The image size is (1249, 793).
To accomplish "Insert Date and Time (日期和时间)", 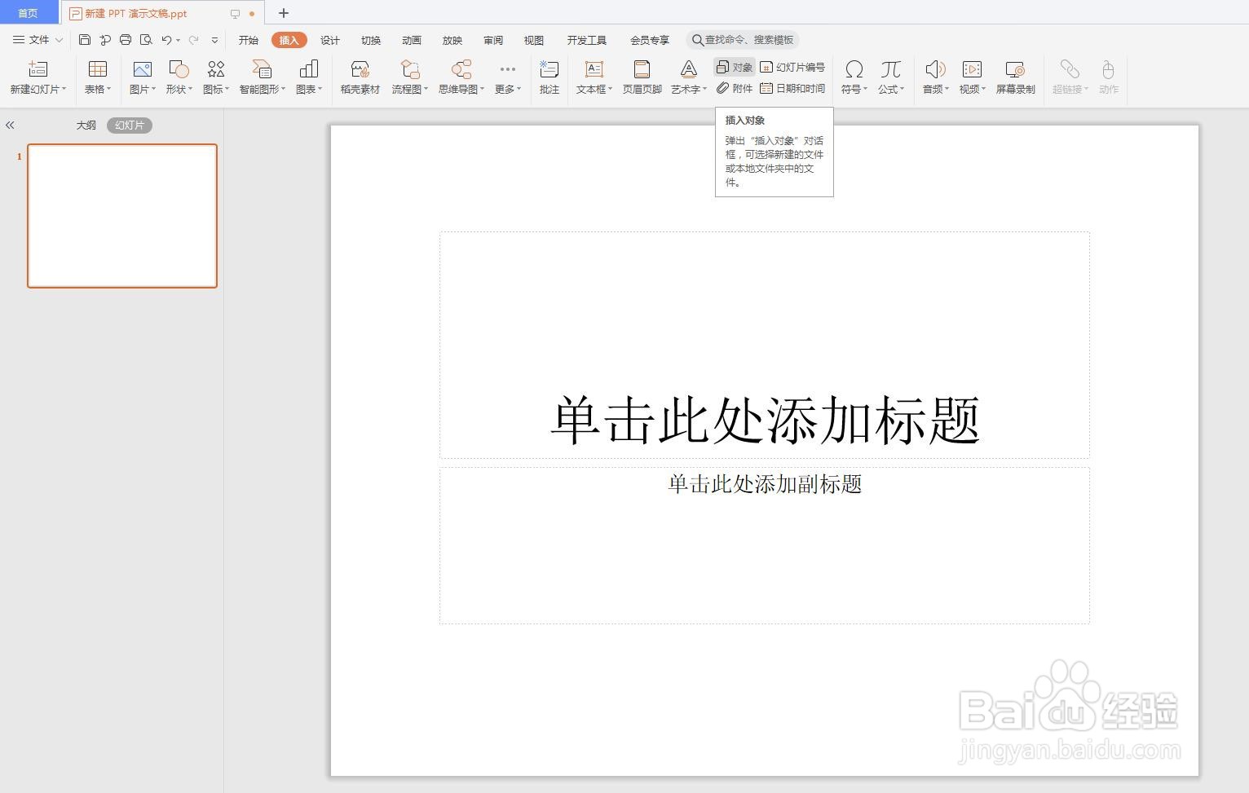I will click(x=792, y=88).
